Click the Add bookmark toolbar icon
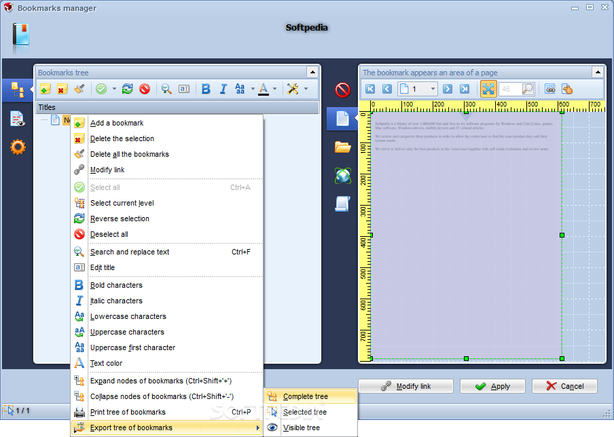Viewport: 614px width, 437px height. click(45, 89)
